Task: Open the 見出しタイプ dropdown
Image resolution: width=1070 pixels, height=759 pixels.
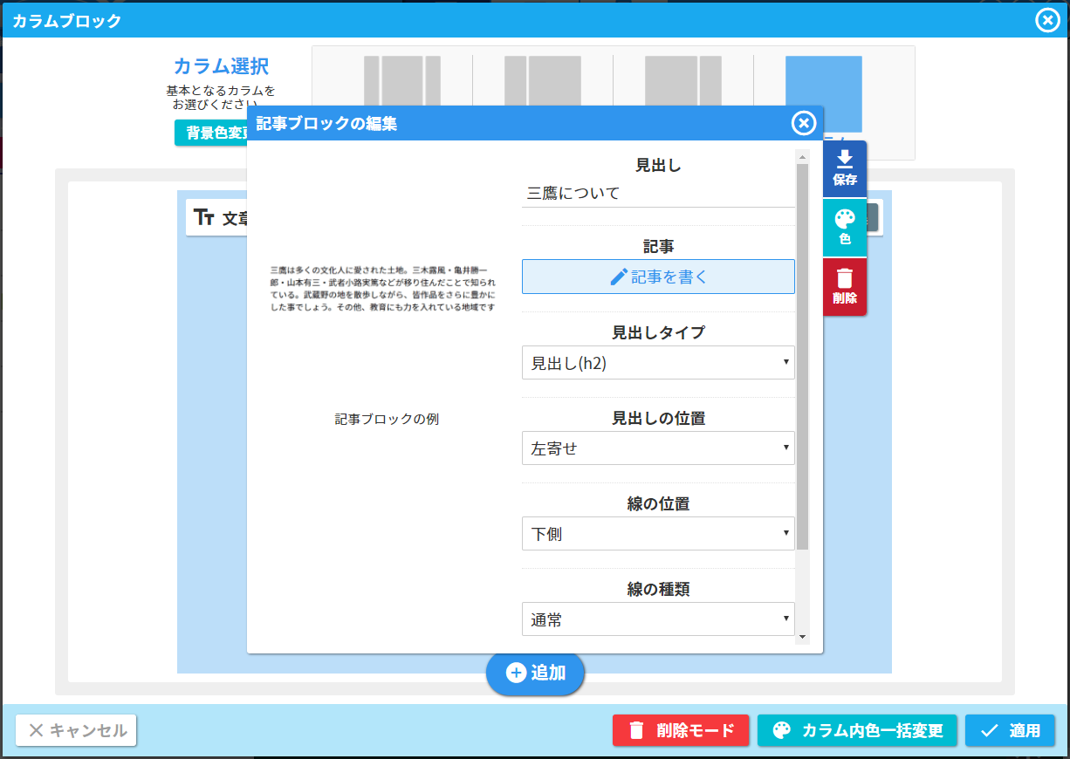Action: (x=658, y=363)
